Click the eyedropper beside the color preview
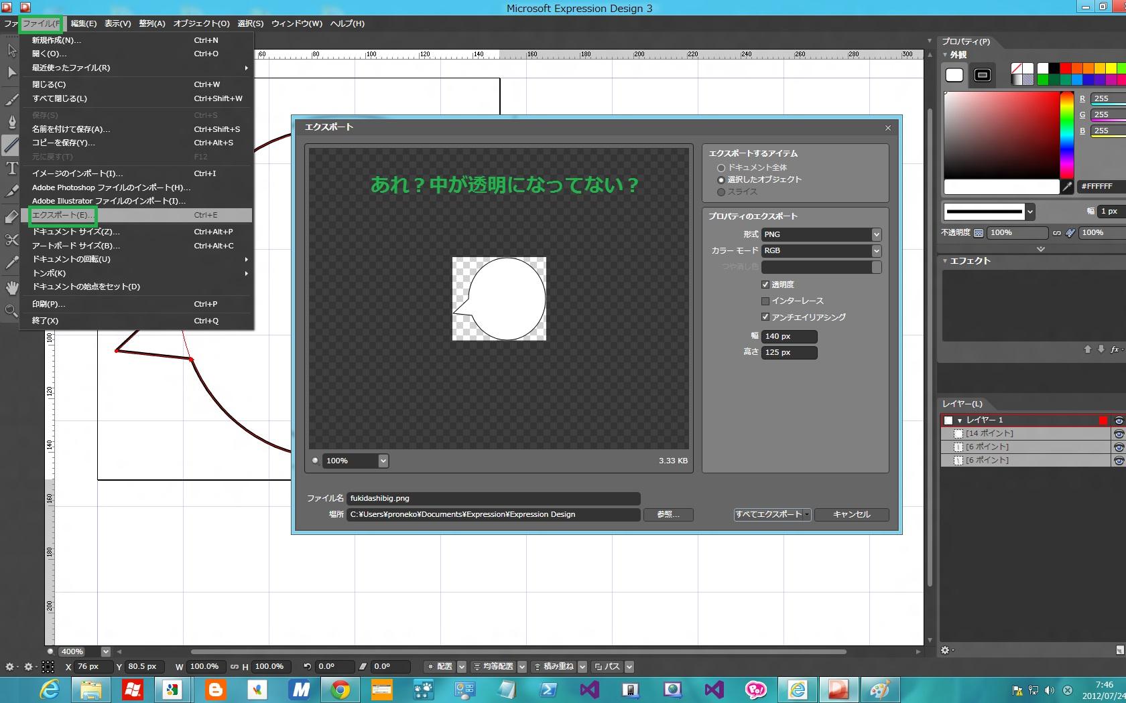1126x703 pixels. (x=1067, y=187)
